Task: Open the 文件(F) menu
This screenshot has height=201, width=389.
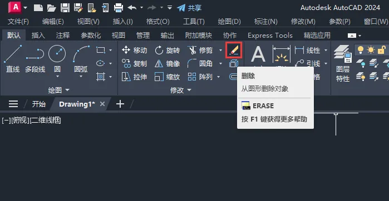Action: point(18,22)
